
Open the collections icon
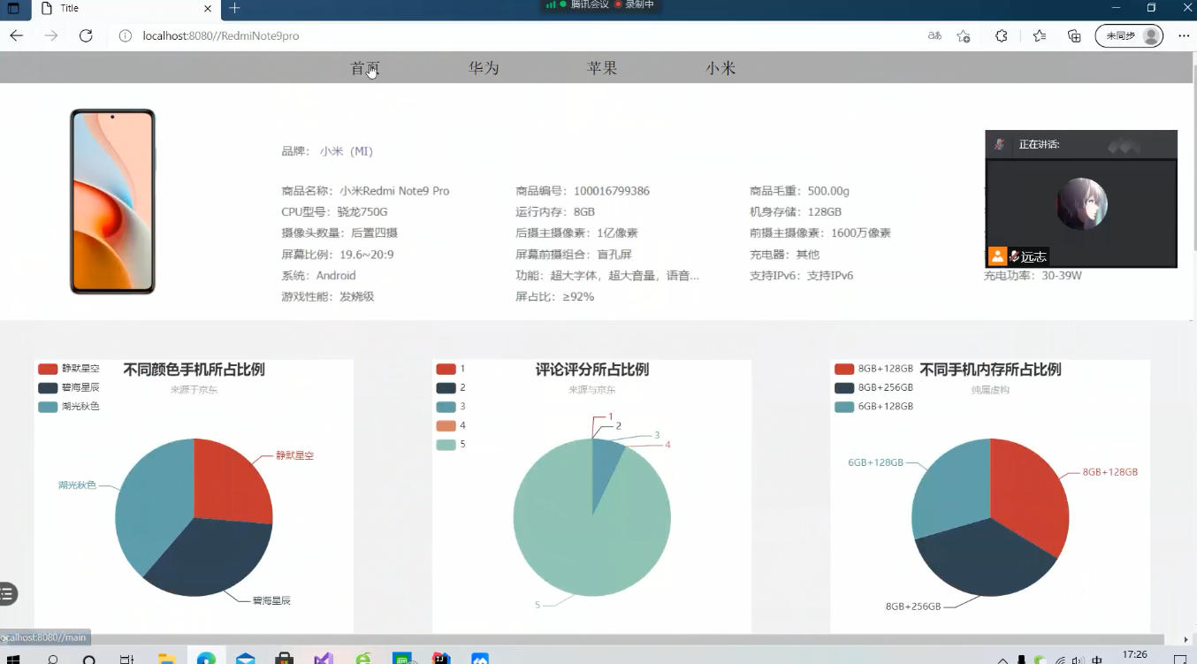click(1074, 36)
